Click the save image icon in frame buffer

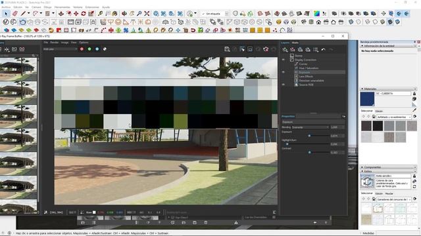click(227, 49)
